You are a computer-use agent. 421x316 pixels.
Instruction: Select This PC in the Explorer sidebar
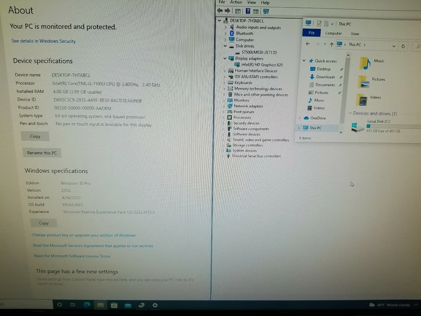click(x=315, y=128)
